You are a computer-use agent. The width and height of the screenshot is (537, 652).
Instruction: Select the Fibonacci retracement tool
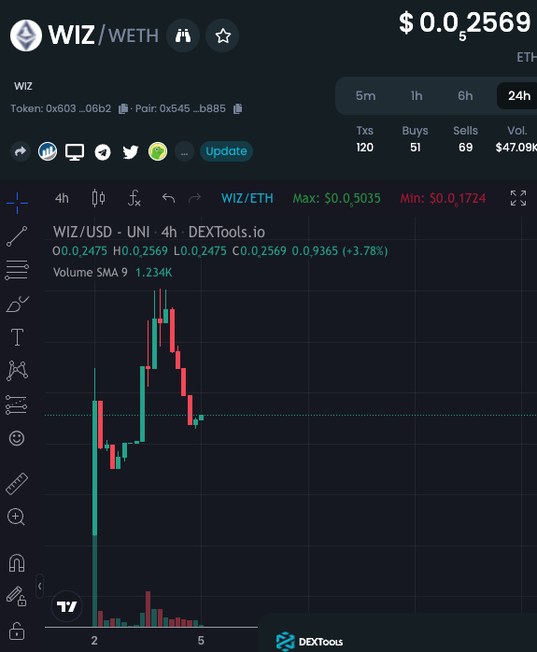[x=17, y=270]
